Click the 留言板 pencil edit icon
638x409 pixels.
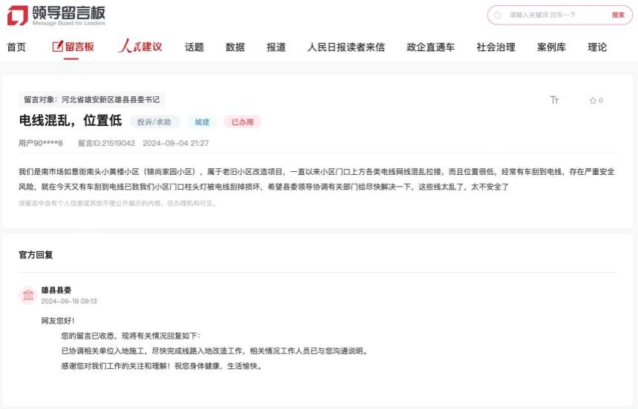(x=58, y=47)
